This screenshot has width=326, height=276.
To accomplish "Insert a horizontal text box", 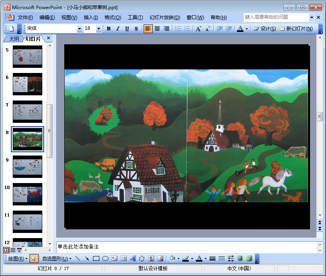I will pyautogui.click(x=115, y=258).
